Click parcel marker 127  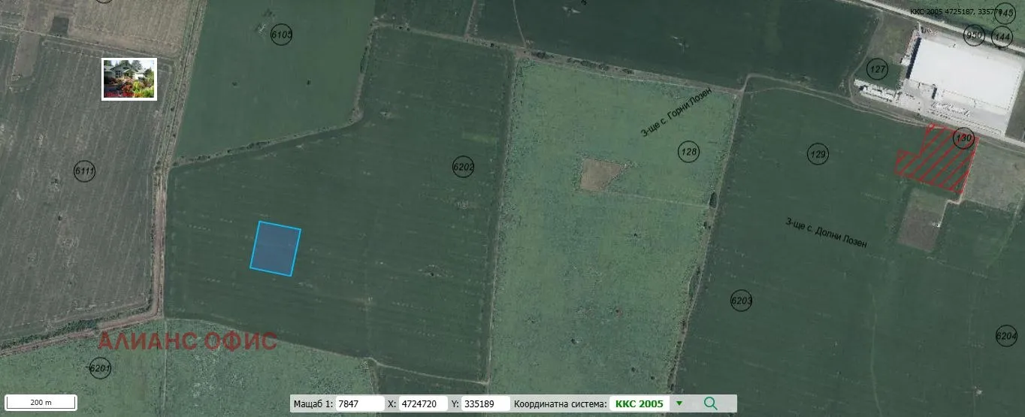pyautogui.click(x=877, y=68)
